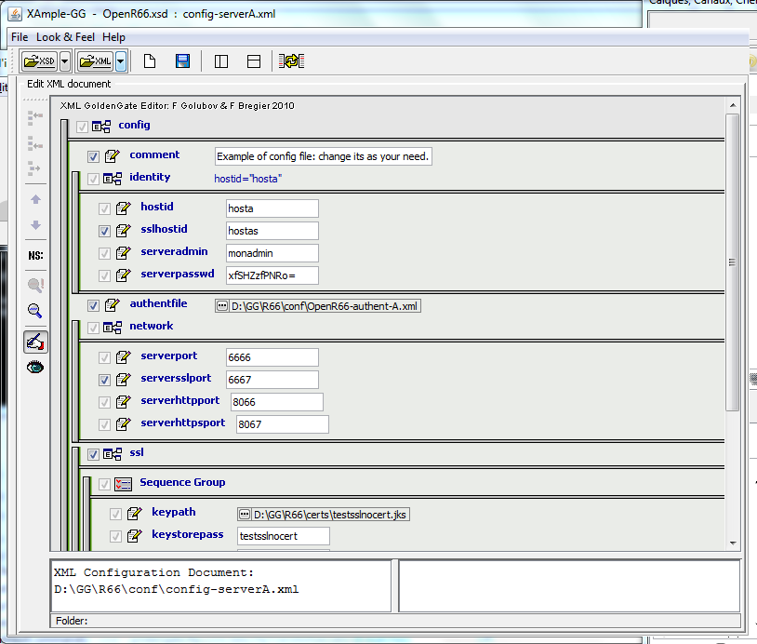Click the scrollbar down arrow
757x644 pixels.
click(733, 543)
